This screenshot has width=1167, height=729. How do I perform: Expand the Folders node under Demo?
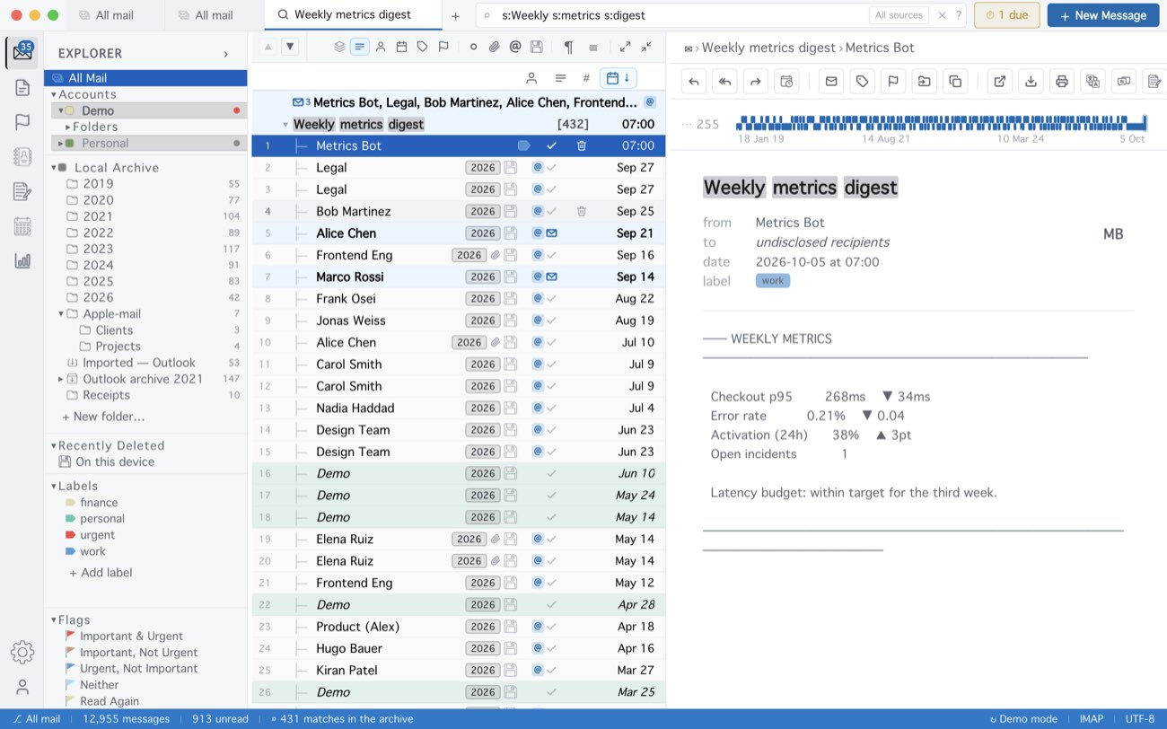(68, 127)
